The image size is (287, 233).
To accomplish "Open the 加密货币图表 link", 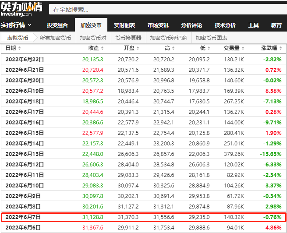I will point(211,38).
